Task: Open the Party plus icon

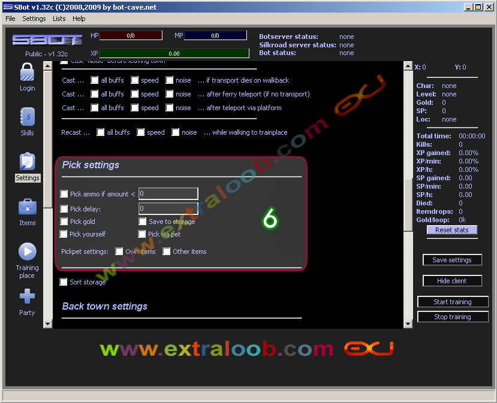Action: [x=27, y=296]
